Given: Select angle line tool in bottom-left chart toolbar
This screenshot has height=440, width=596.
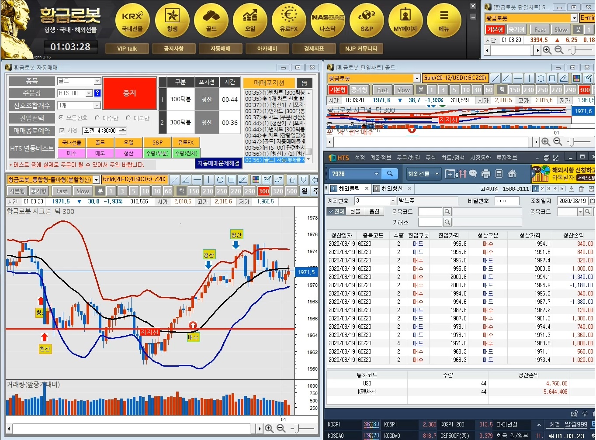Looking at the screenshot, I should 186,179.
